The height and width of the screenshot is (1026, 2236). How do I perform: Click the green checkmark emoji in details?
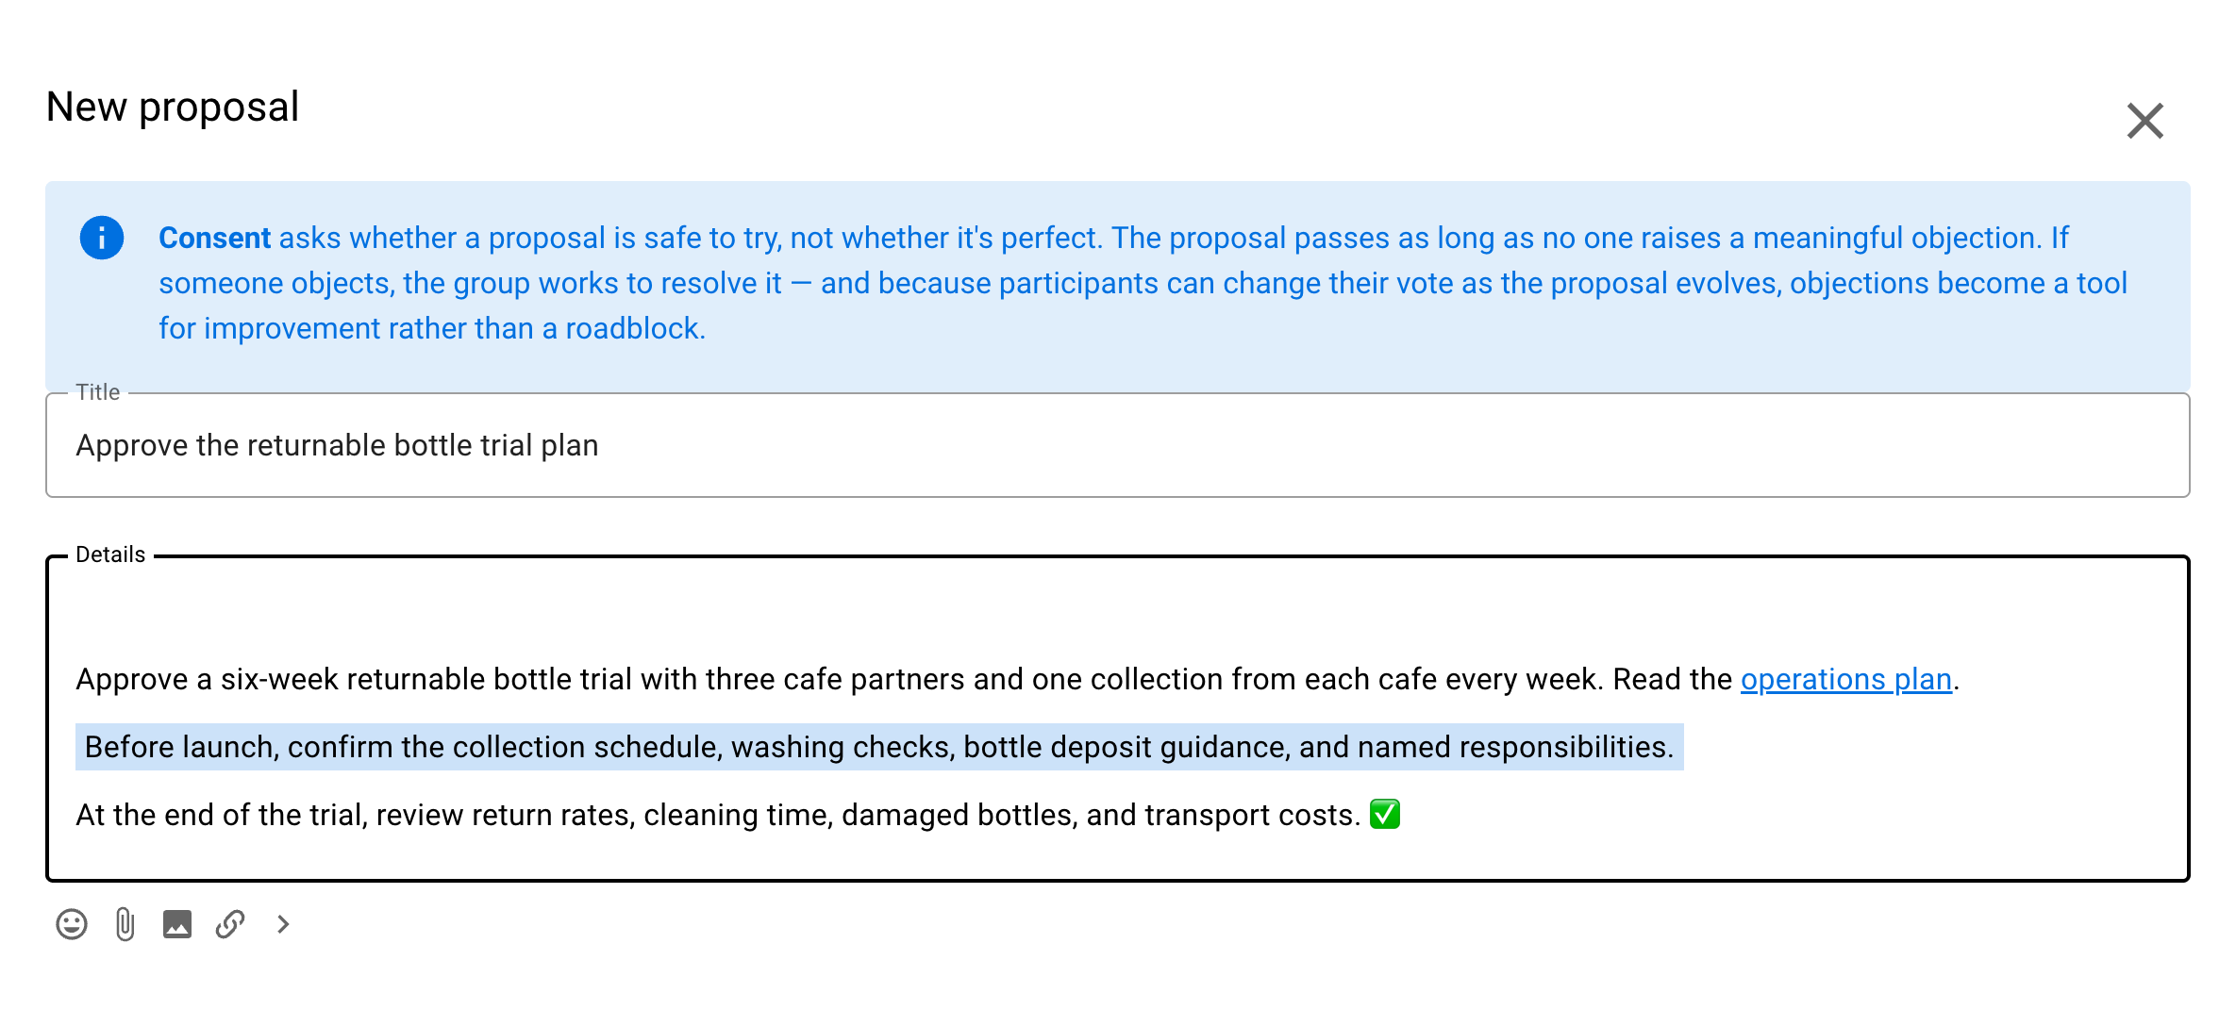tap(1384, 814)
